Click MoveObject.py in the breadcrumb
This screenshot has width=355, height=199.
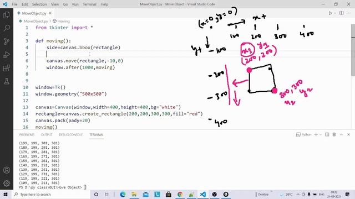(x=35, y=21)
